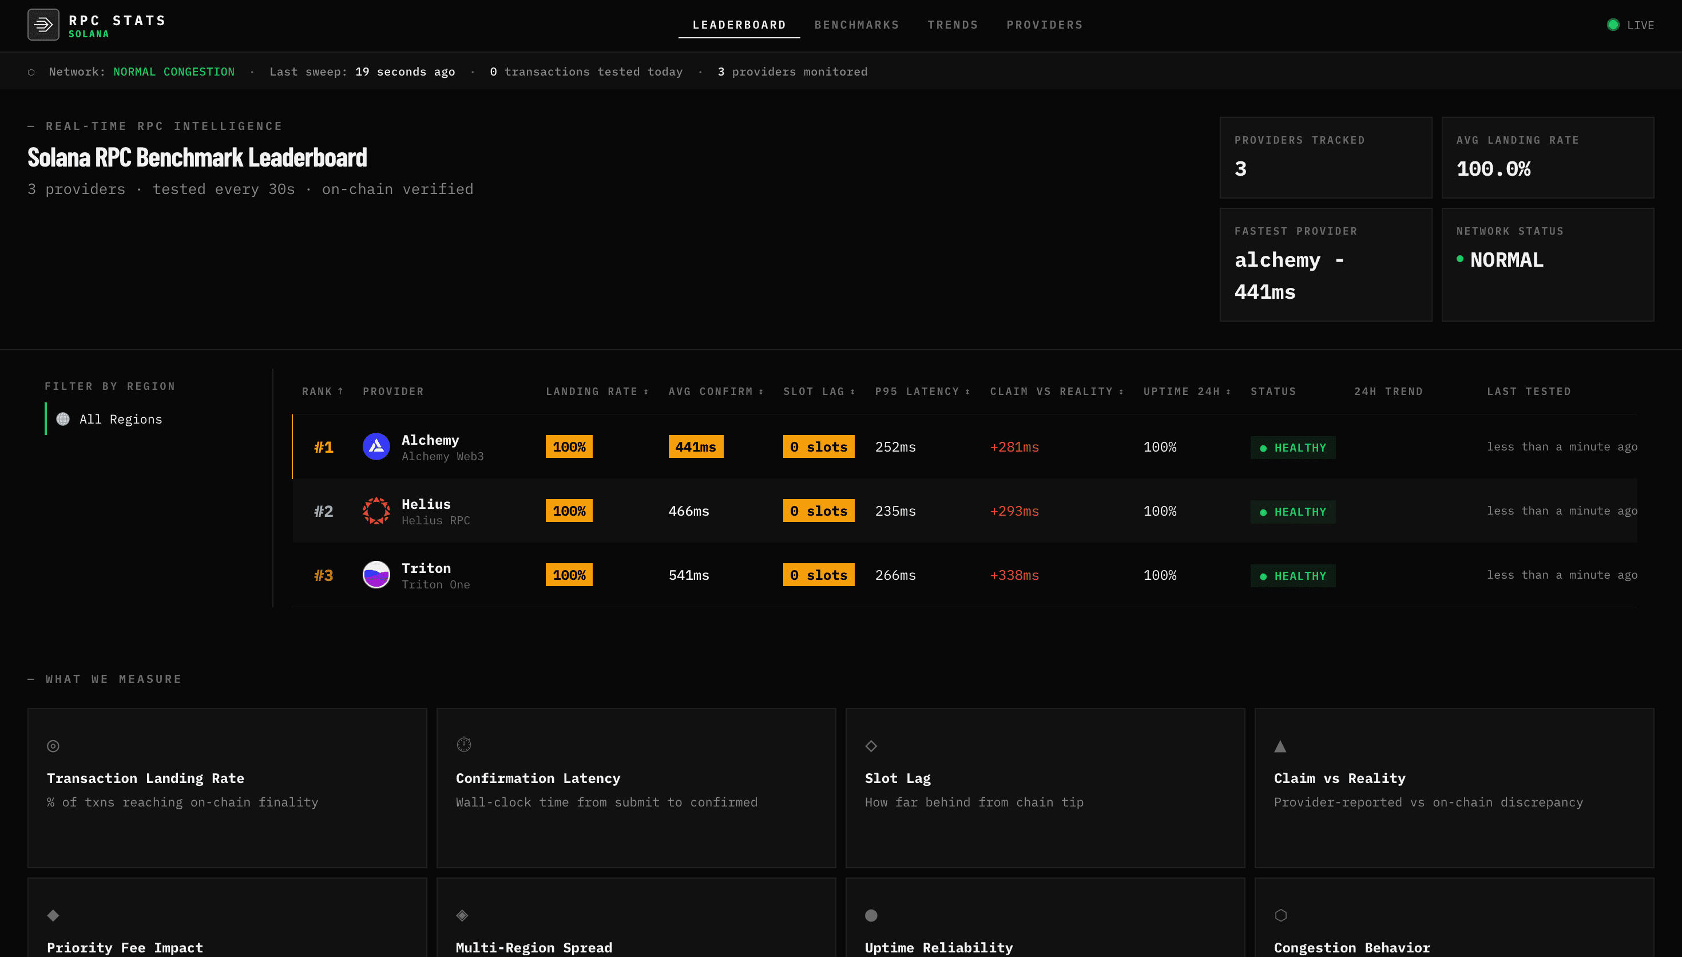Screen dimensions: 1682x957
Task: Click Triton's 541ms avg confirm value
Action: (x=688, y=575)
